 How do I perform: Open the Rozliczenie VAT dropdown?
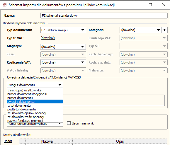[x=63, y=62]
